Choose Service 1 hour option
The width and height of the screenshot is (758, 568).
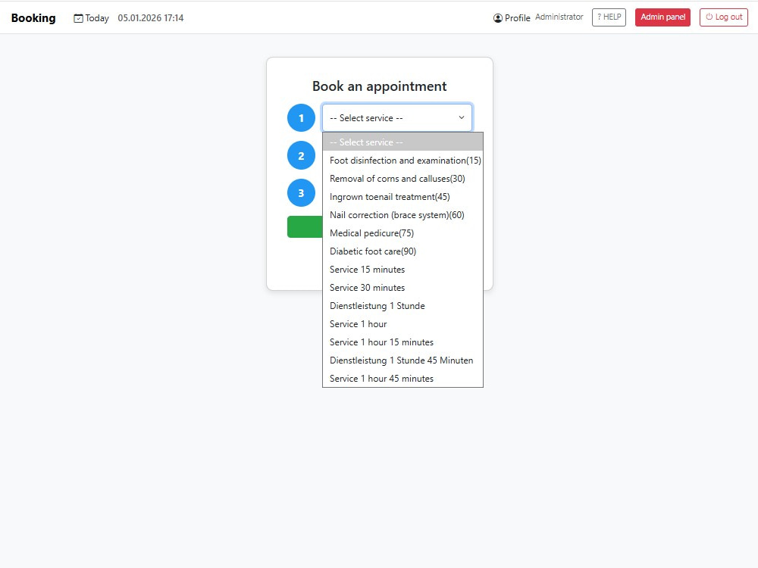(x=402, y=324)
